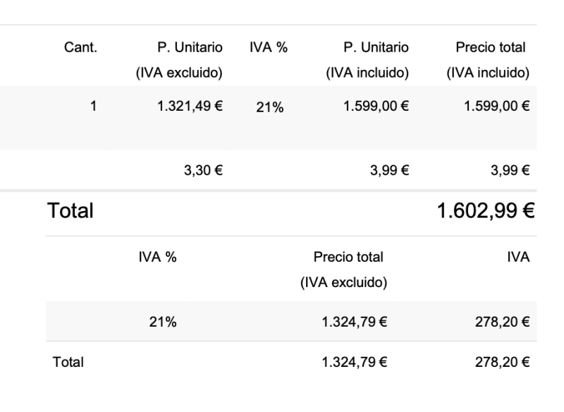
Task: Click the IVA header in summary table
Action: 518,257
